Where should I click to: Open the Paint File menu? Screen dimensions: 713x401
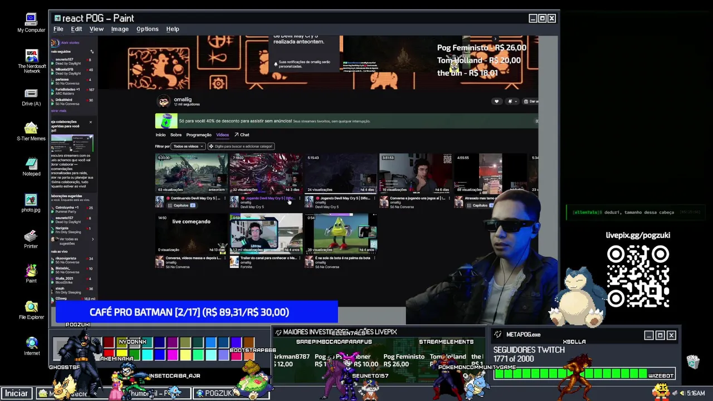tap(58, 29)
